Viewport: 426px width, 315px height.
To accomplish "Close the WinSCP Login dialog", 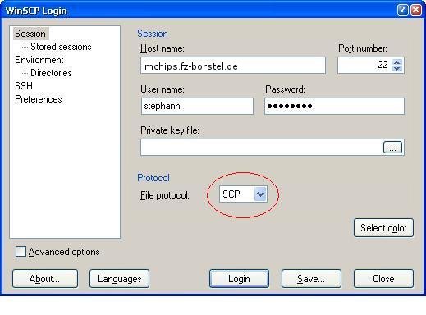I will tap(416, 10).
